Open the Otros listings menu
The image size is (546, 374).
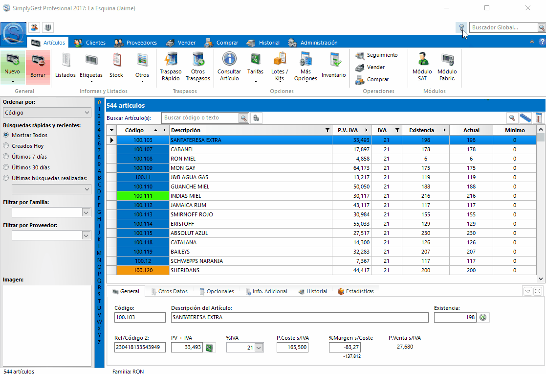(142, 67)
